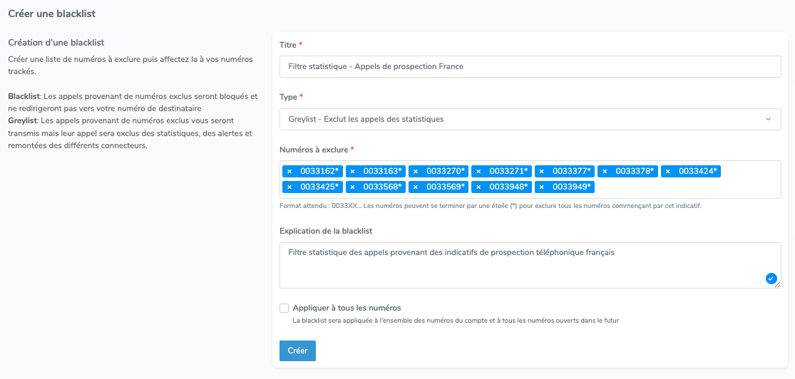Open the Type dropdown list
The width and height of the screenshot is (795, 379).
[530, 119]
